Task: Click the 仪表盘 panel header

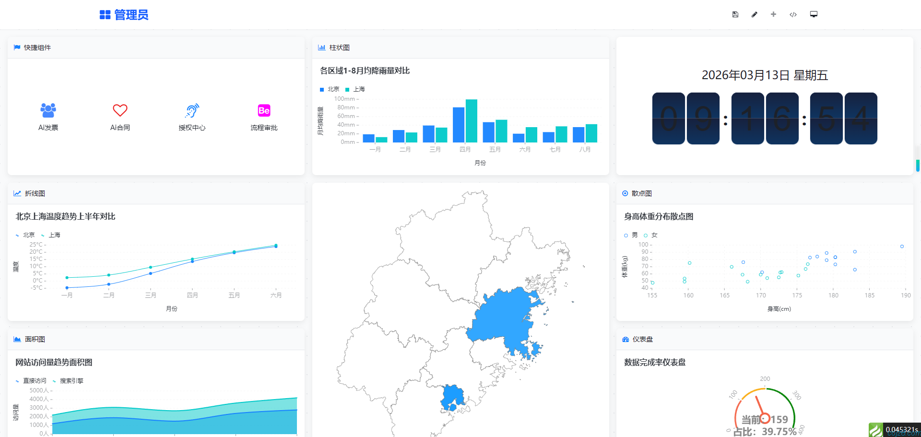Action: pos(642,339)
